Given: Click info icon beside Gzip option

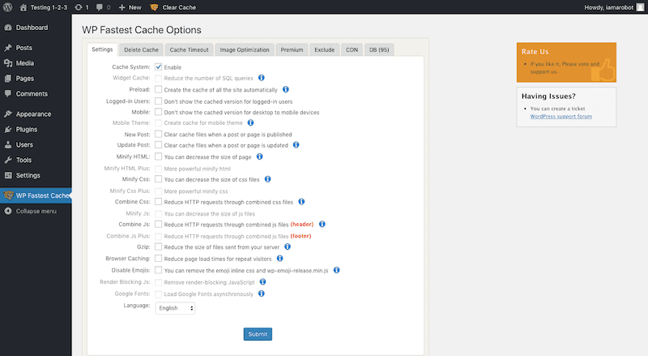Looking at the screenshot, I should tap(288, 247).
